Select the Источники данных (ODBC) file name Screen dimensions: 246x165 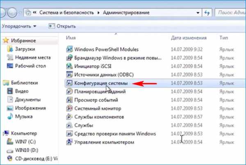pyautogui.click(x=104, y=75)
